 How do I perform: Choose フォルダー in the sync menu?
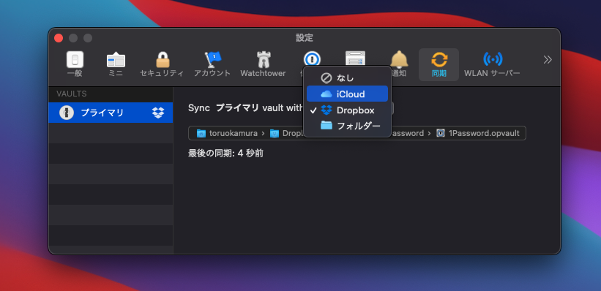click(347, 126)
